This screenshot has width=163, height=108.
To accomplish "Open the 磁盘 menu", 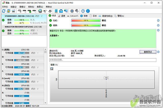I will point(13,7).
